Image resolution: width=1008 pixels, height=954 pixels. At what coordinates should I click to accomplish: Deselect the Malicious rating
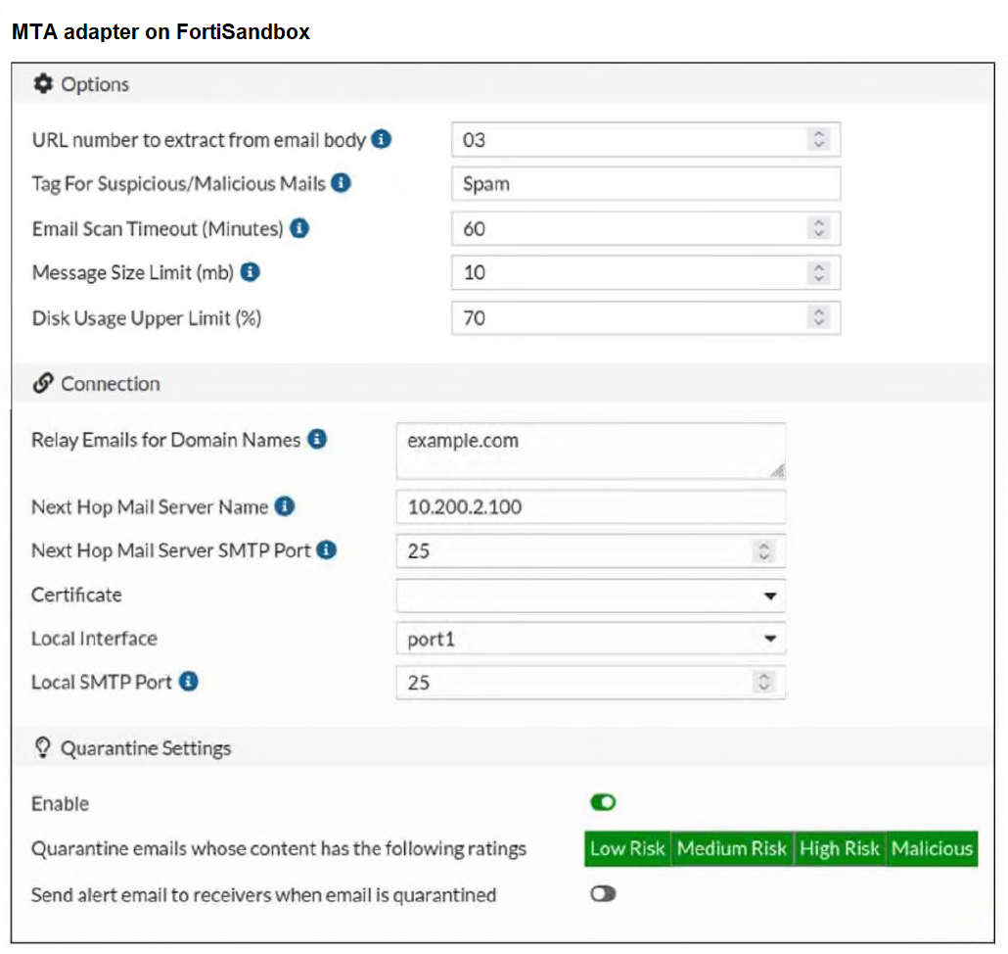[932, 848]
